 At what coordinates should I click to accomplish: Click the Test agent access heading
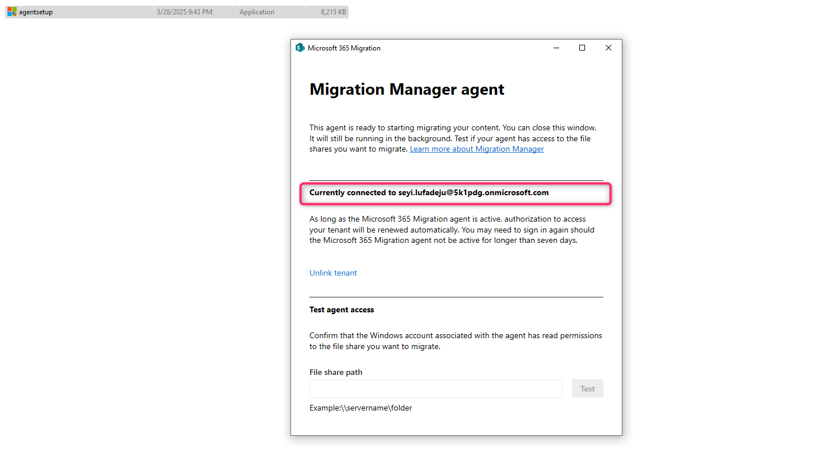click(x=342, y=309)
